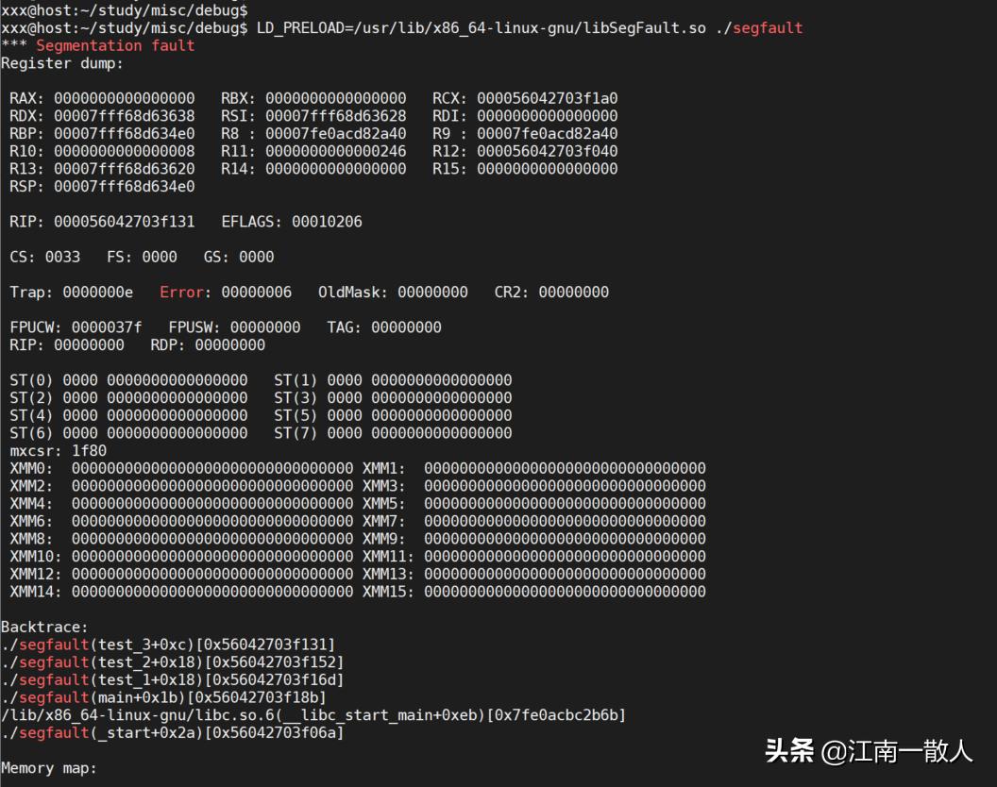This screenshot has width=997, height=787.
Task: Click the XMM9 register value
Action: coord(566,539)
